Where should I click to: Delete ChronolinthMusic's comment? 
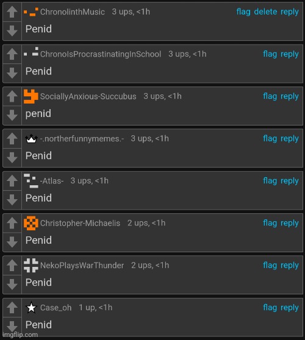265,12
